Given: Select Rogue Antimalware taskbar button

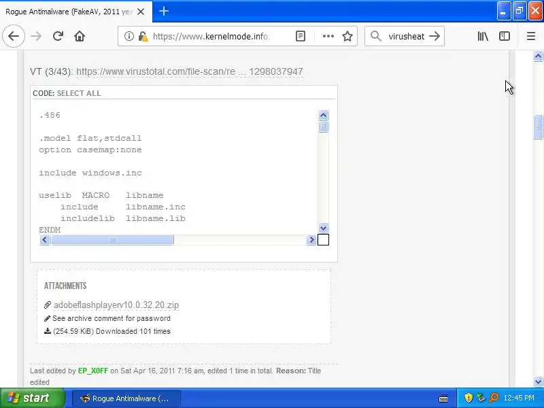Looking at the screenshot, I should [x=126, y=398].
